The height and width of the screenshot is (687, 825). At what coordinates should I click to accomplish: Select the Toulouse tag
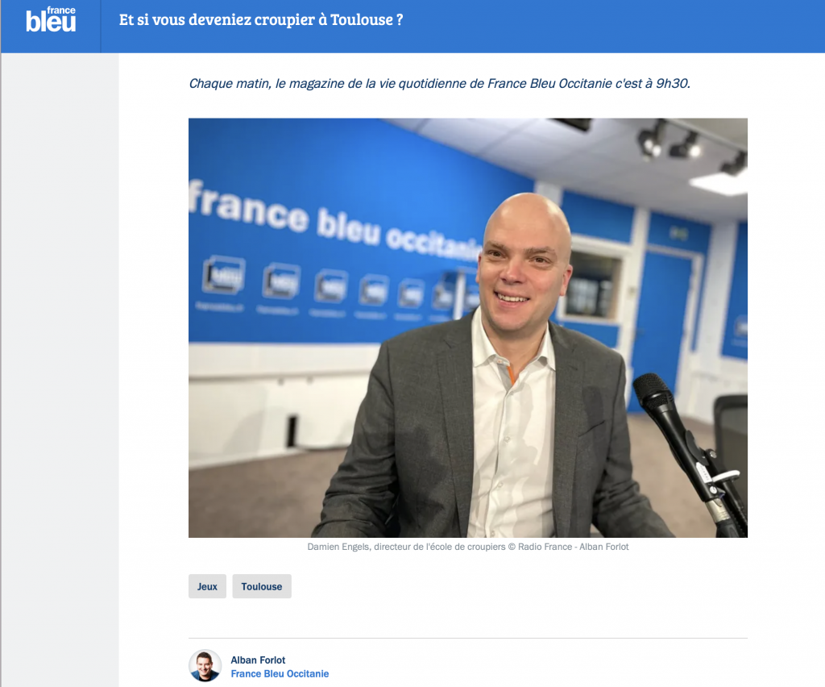coord(262,586)
